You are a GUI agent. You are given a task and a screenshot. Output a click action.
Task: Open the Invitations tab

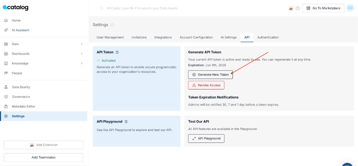139,37
